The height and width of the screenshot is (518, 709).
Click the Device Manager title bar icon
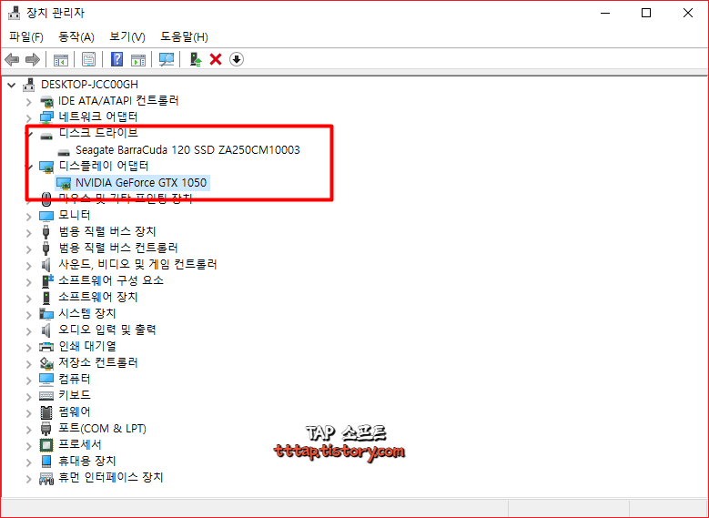tap(15, 13)
